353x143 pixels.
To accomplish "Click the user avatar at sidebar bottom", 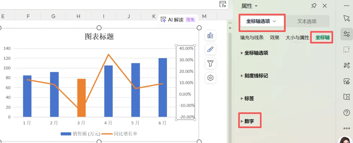I will [x=346, y=140].
